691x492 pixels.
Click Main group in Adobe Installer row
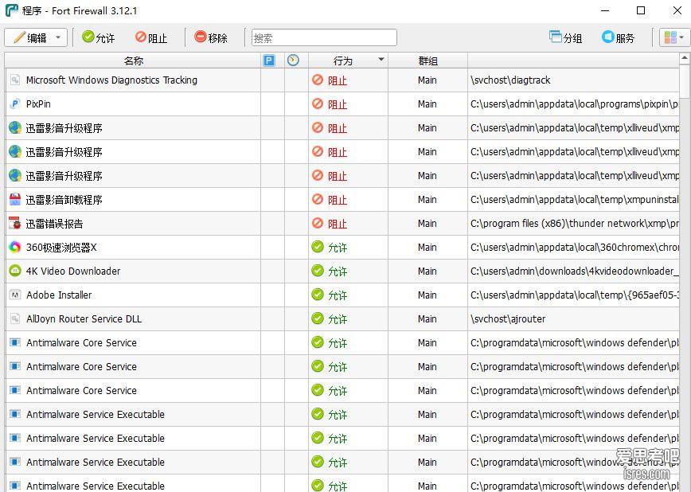pyautogui.click(x=427, y=295)
